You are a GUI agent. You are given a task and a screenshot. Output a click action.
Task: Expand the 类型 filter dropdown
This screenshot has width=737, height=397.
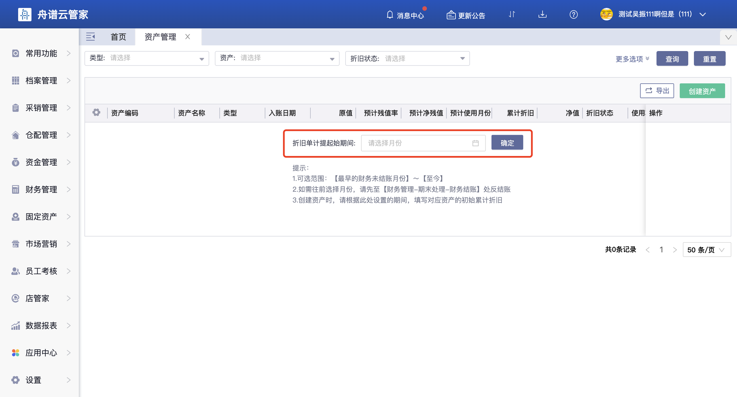202,58
